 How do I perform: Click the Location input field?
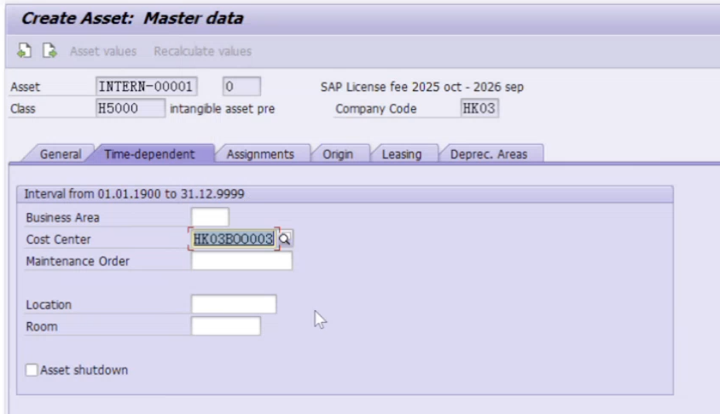click(x=234, y=304)
